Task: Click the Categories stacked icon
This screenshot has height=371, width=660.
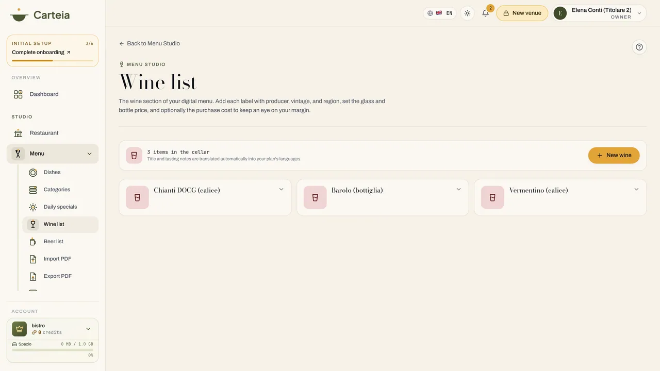Action: tap(33, 190)
